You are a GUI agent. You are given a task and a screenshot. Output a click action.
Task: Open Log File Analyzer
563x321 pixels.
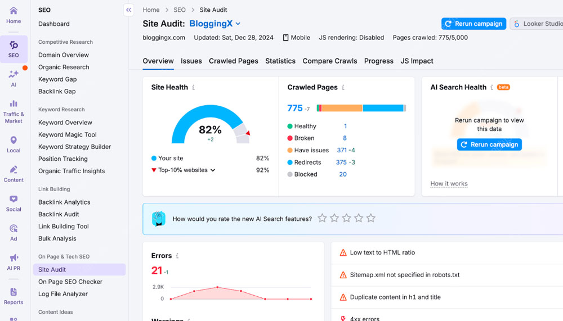coord(63,294)
